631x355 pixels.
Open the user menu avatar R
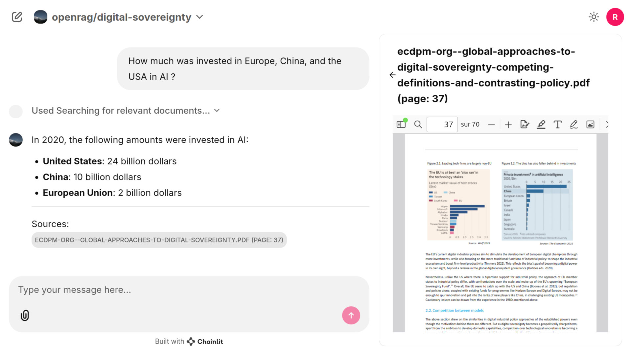(615, 17)
